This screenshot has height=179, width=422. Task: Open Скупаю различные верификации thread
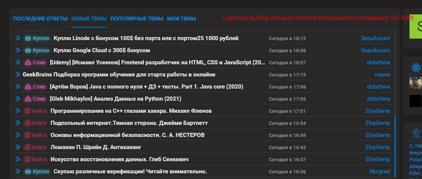coord(130,171)
